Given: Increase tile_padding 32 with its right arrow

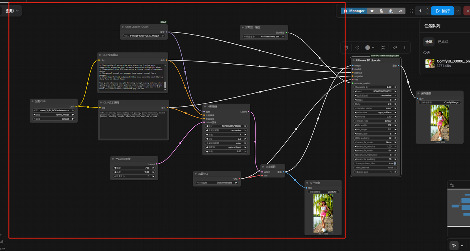Looking at the screenshot, I should click(x=395, y=138).
